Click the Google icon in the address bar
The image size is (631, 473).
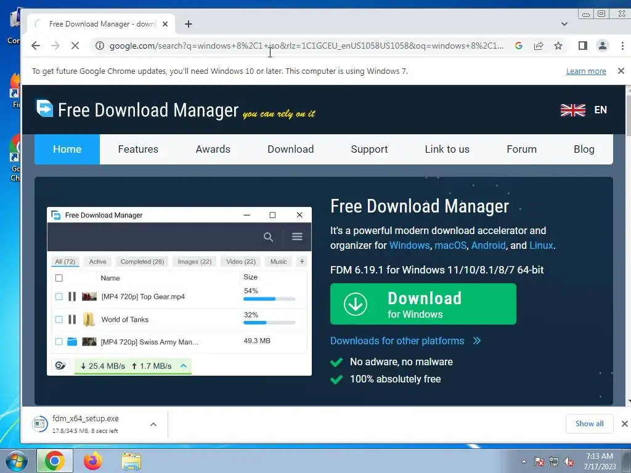[519, 46]
